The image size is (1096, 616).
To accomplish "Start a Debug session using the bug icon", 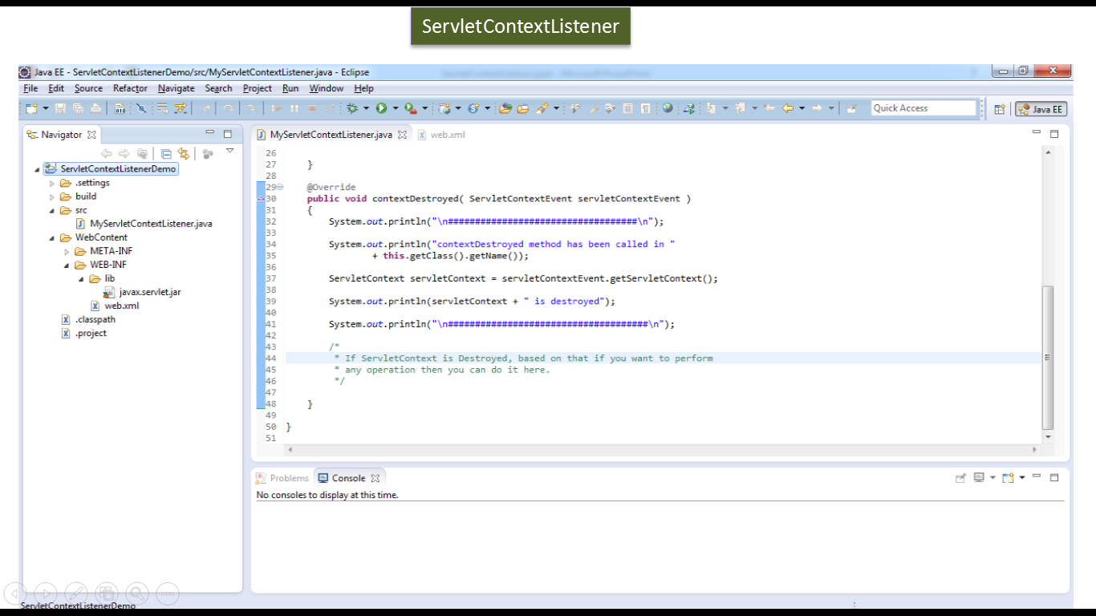I will pos(354,106).
